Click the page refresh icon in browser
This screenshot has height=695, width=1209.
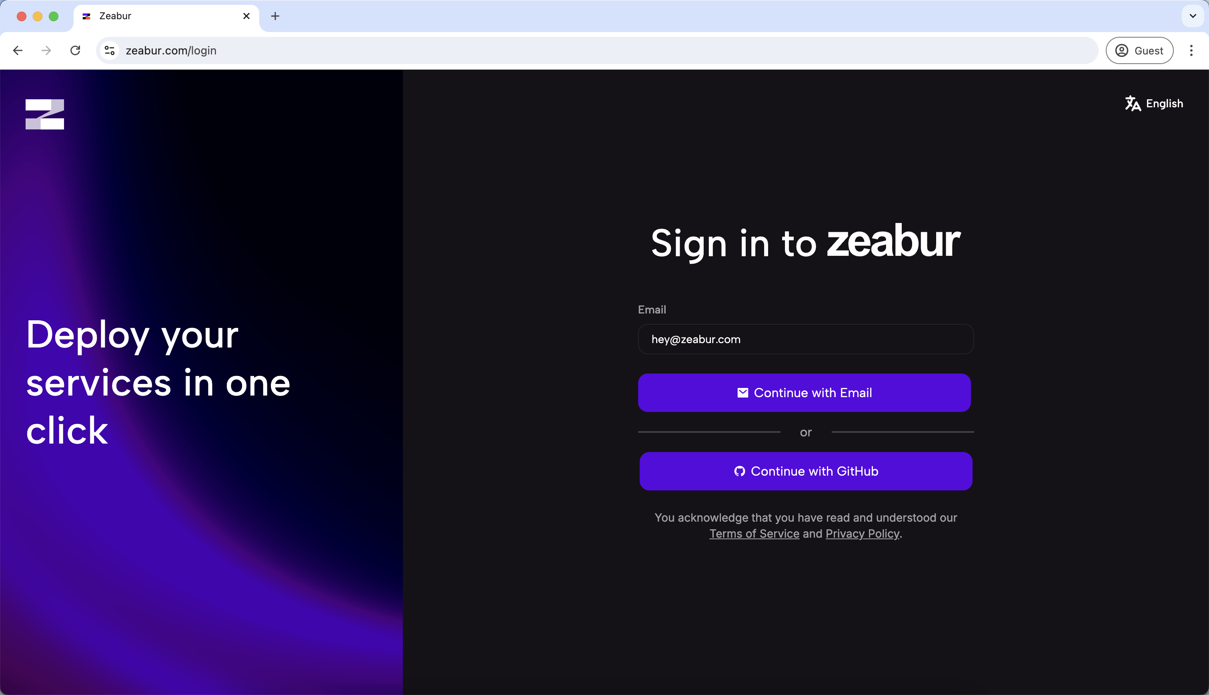coord(75,51)
